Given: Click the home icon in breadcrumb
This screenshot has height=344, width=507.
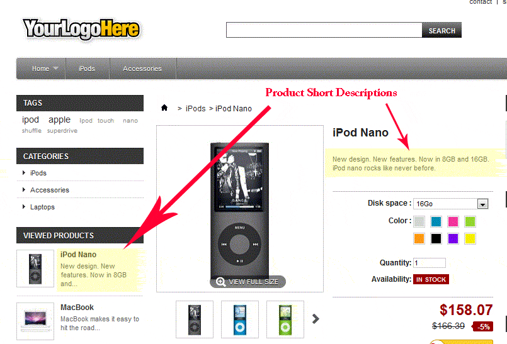Looking at the screenshot, I should pyautogui.click(x=164, y=108).
